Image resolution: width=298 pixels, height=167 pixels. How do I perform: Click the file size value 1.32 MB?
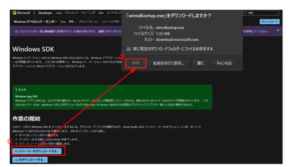click(x=163, y=34)
